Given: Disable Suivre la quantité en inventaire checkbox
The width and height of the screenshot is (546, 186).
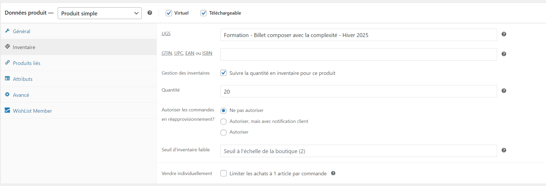Looking at the screenshot, I should point(223,73).
